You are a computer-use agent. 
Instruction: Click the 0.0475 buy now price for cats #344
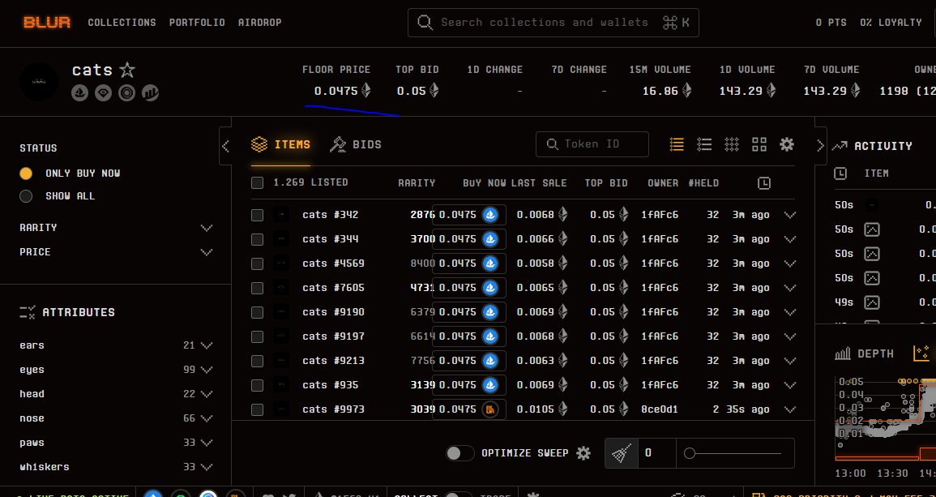click(x=458, y=239)
